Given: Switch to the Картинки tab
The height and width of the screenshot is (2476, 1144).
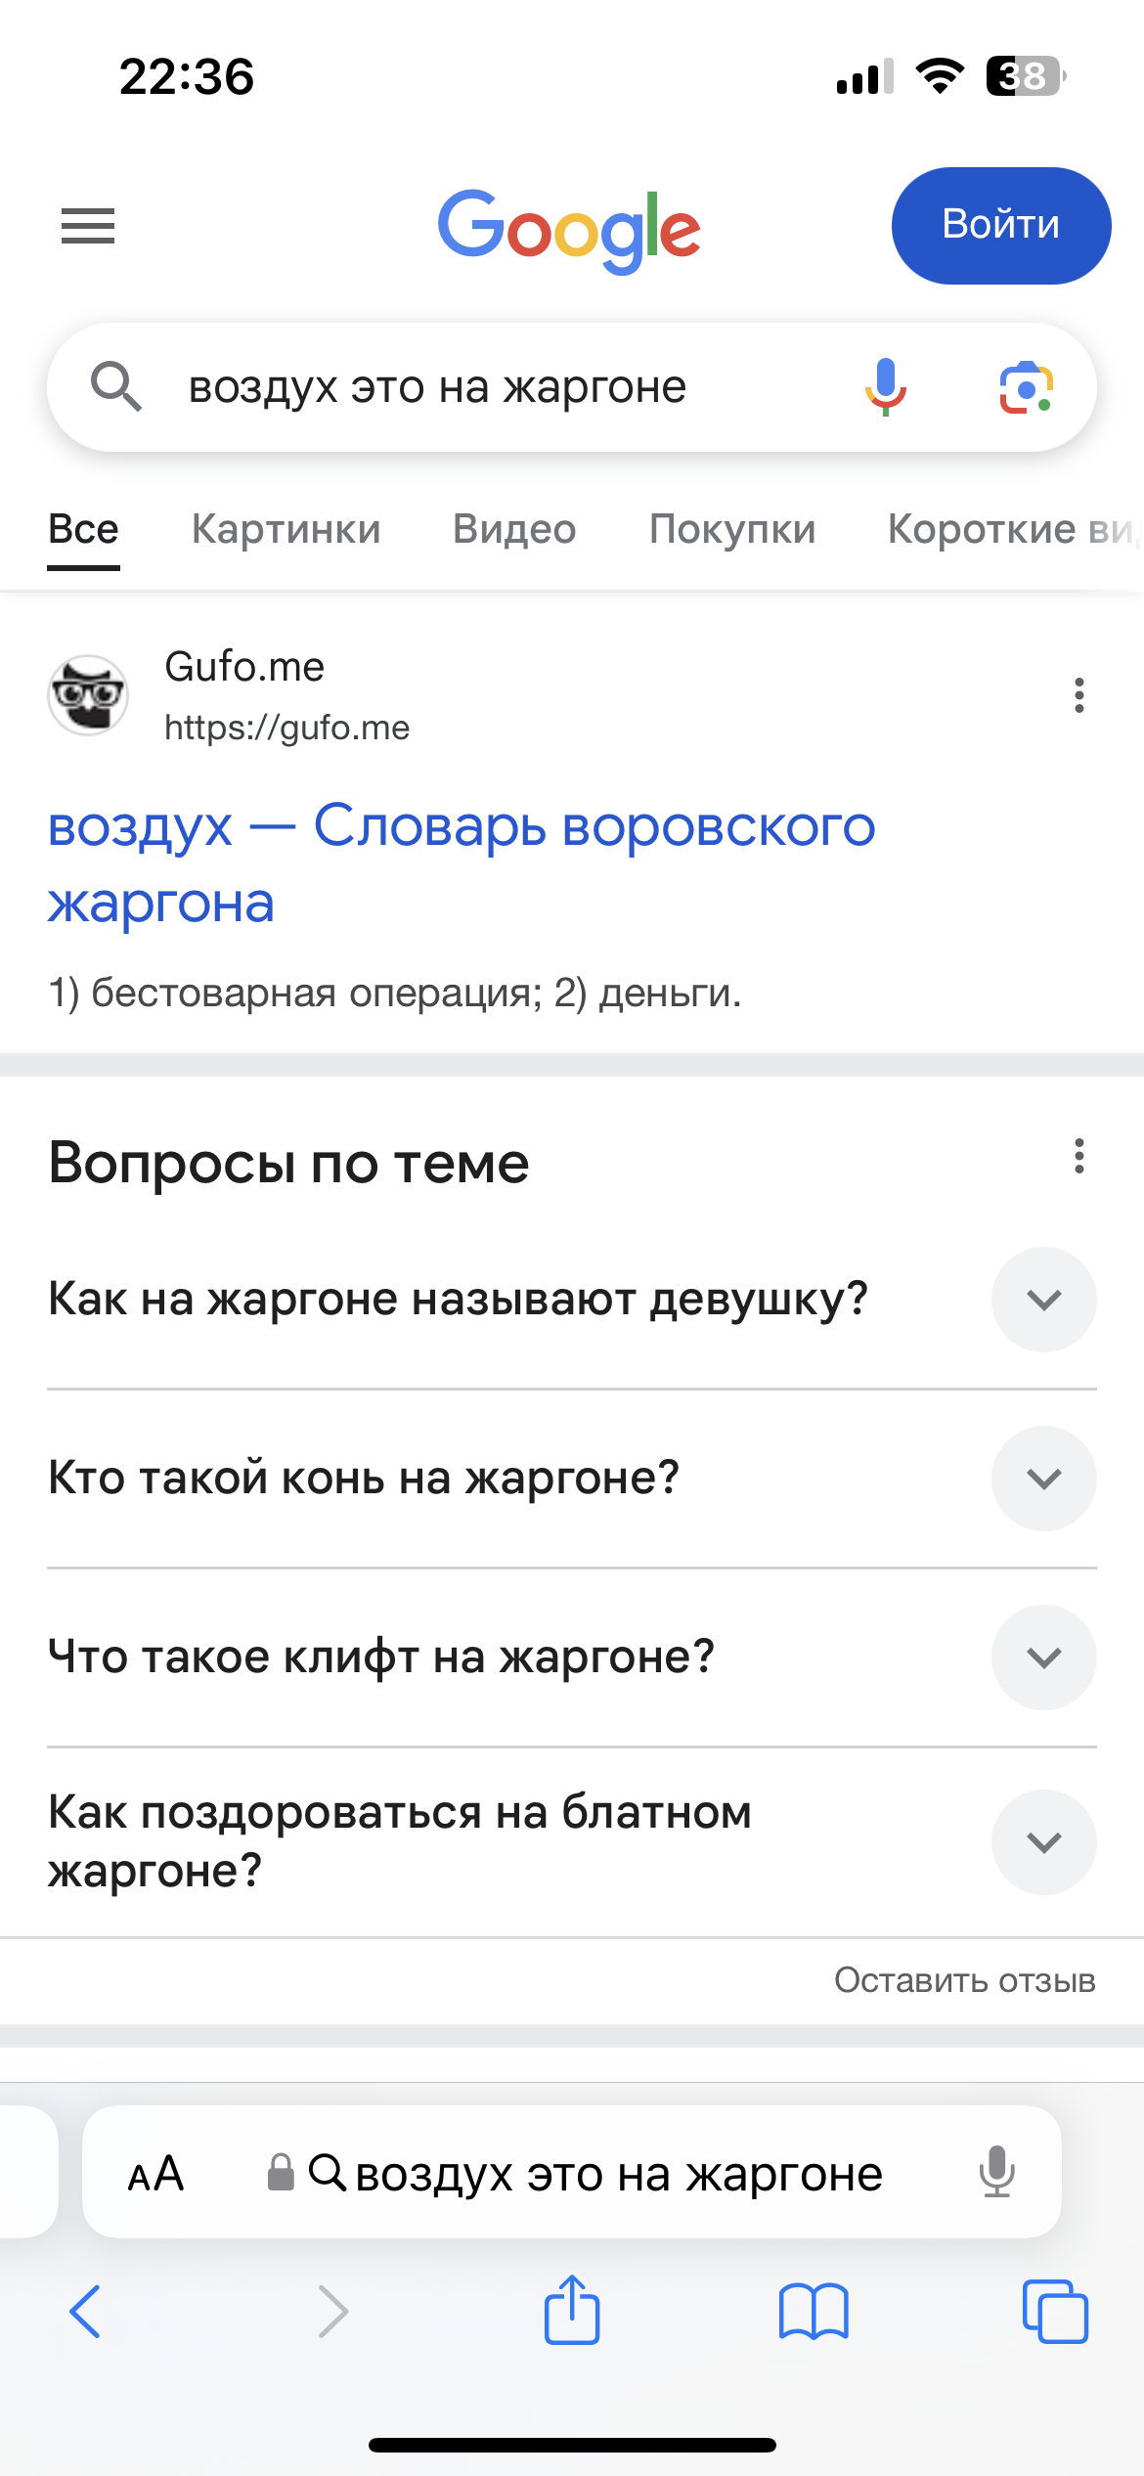Looking at the screenshot, I should pos(286,529).
